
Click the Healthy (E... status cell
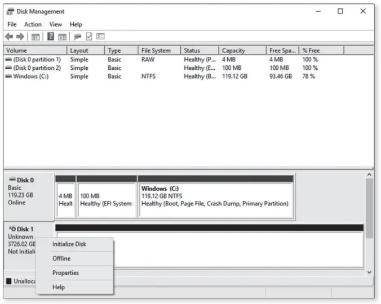pos(200,68)
